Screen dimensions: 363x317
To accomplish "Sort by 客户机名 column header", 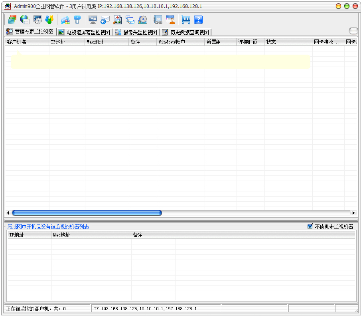I will click(26, 42).
